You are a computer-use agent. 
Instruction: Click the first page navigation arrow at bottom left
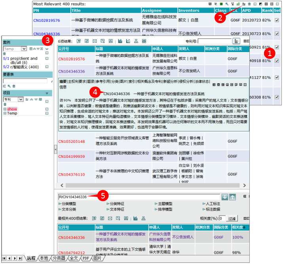pos(4,258)
